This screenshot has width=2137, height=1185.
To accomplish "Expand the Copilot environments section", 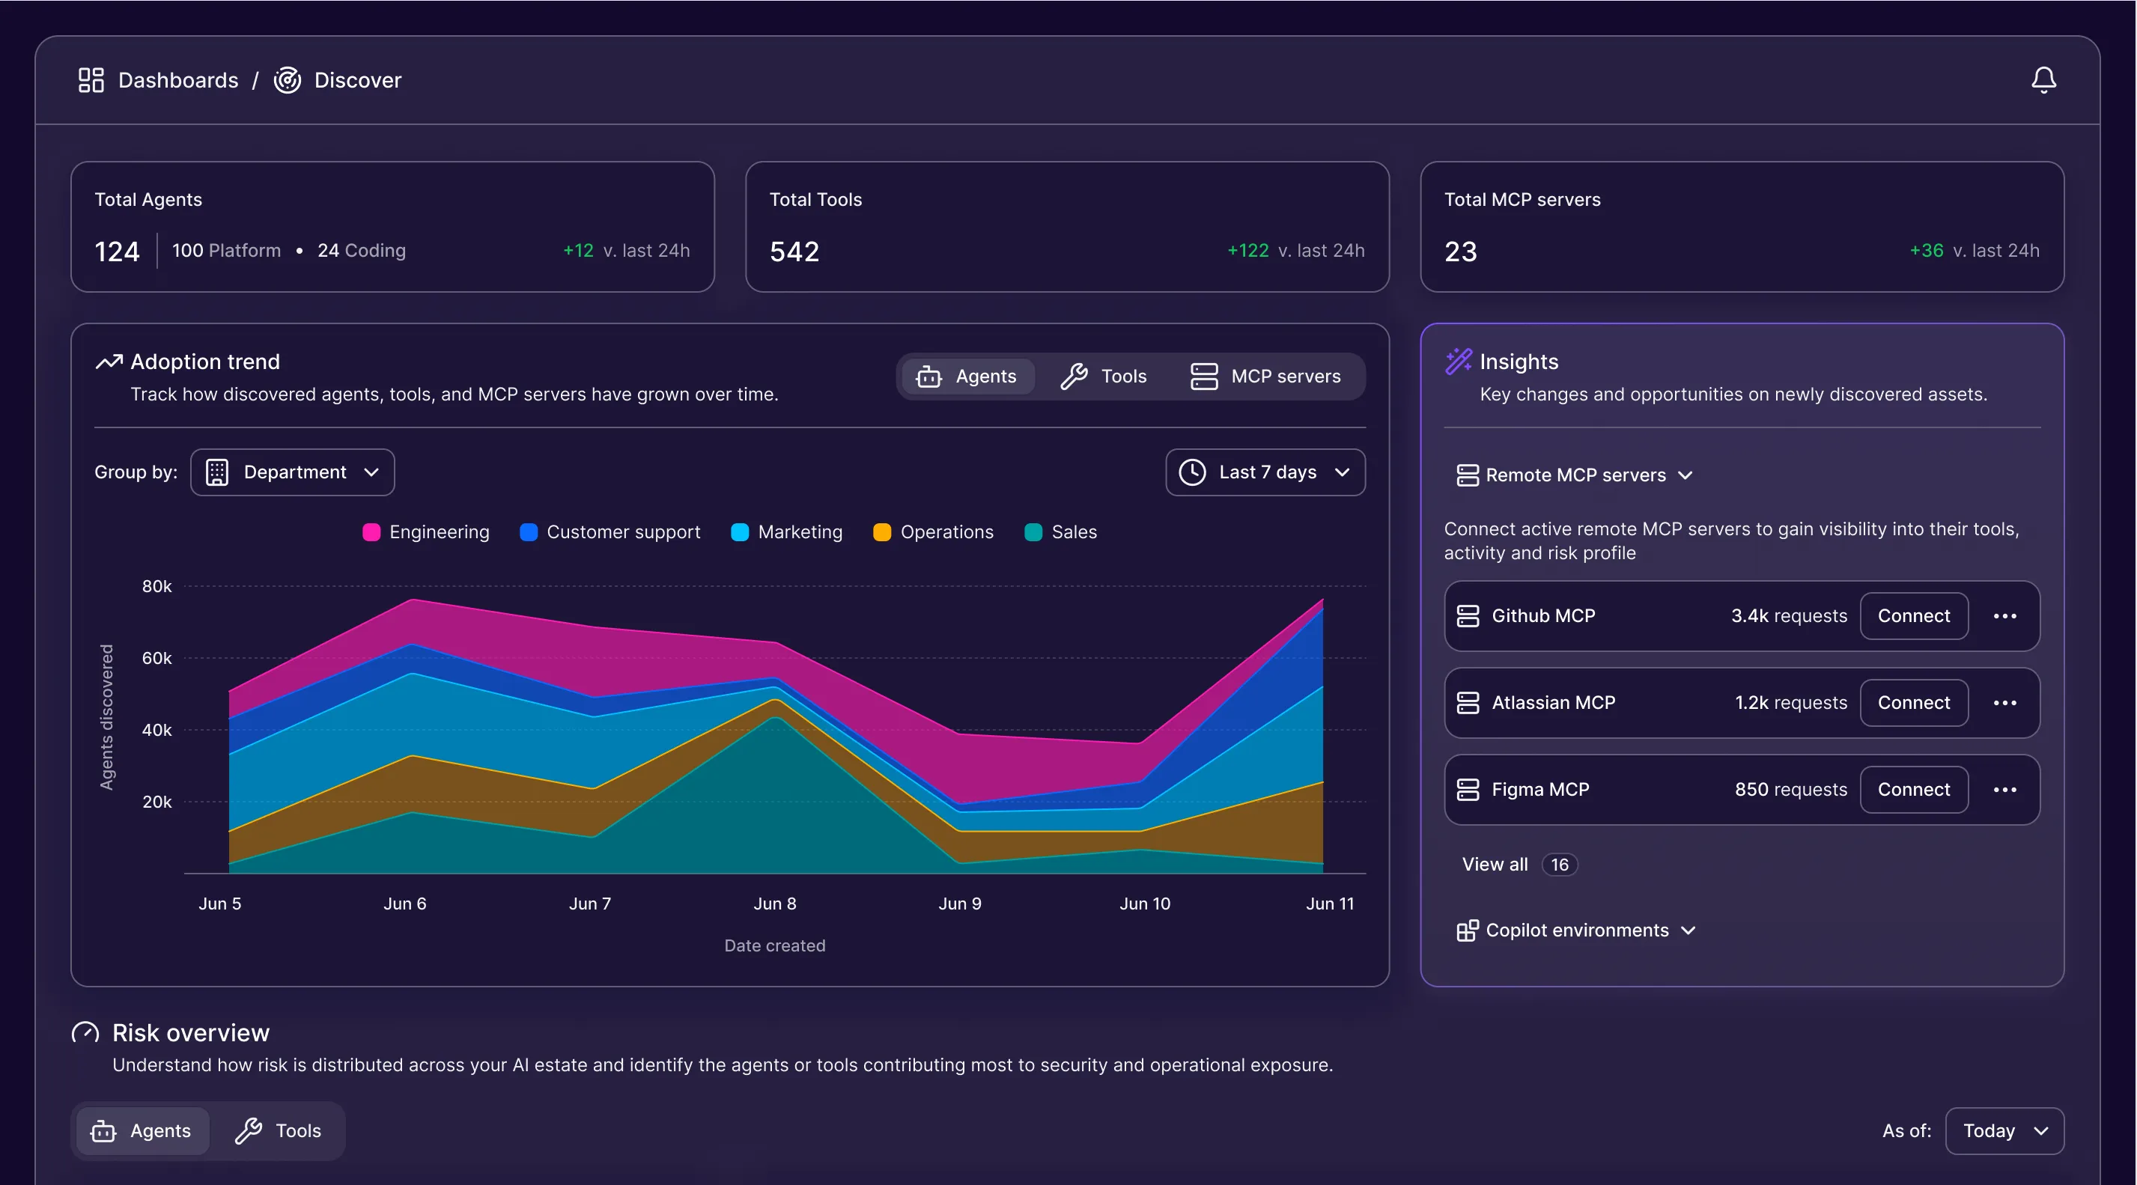I will (x=1576, y=930).
